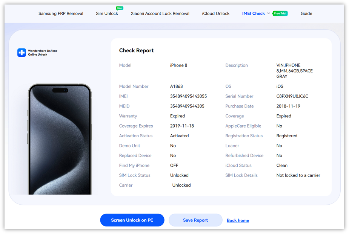Click the Activation Status value Activated
This screenshot has width=349, height=234.
click(179, 136)
